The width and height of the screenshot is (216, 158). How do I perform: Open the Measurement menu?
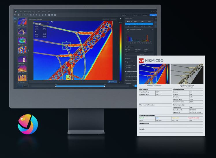pyautogui.click(x=27, y=12)
